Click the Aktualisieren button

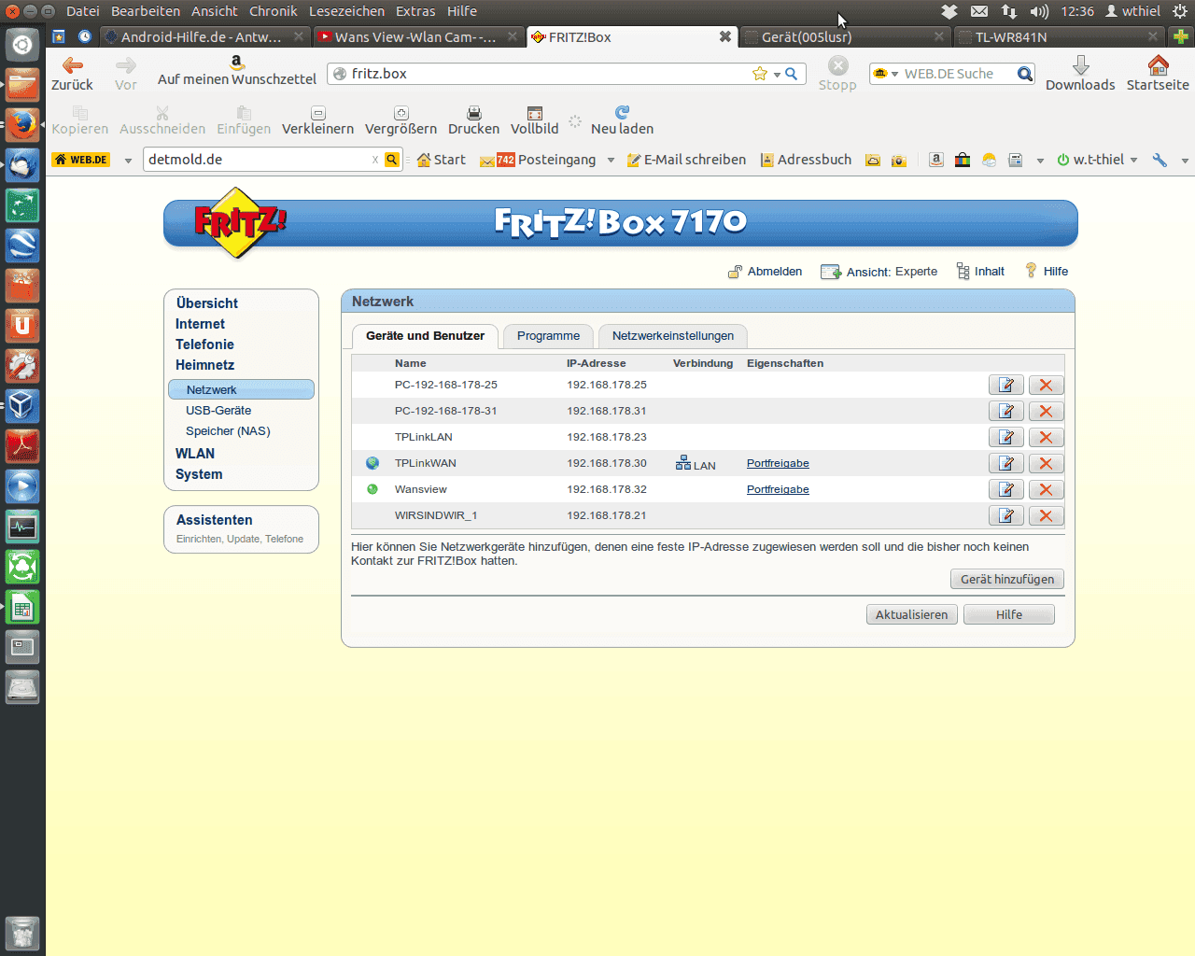(911, 614)
